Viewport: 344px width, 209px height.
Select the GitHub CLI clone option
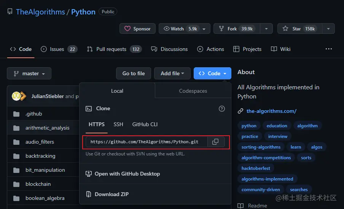(145, 124)
